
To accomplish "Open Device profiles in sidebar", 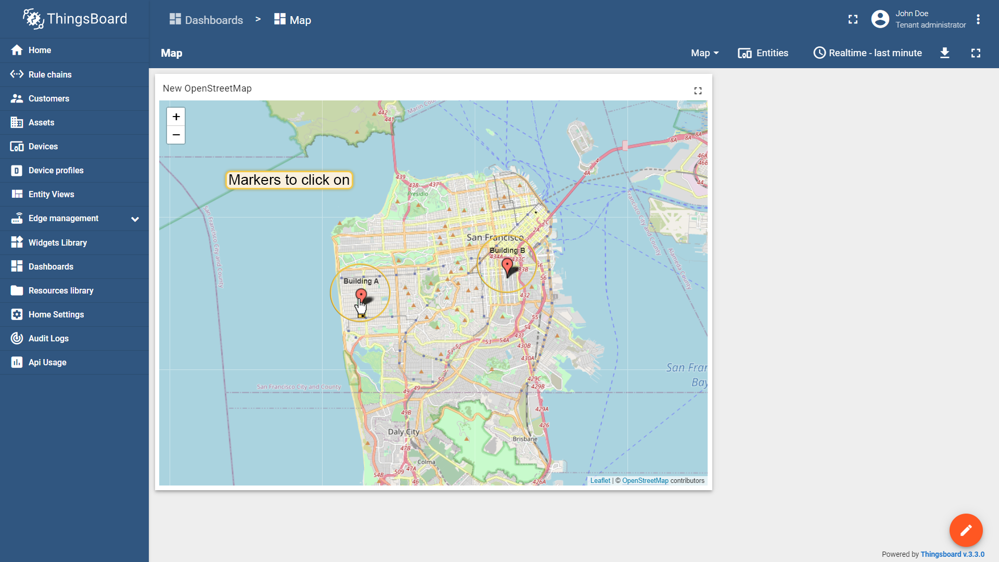I will point(74,170).
